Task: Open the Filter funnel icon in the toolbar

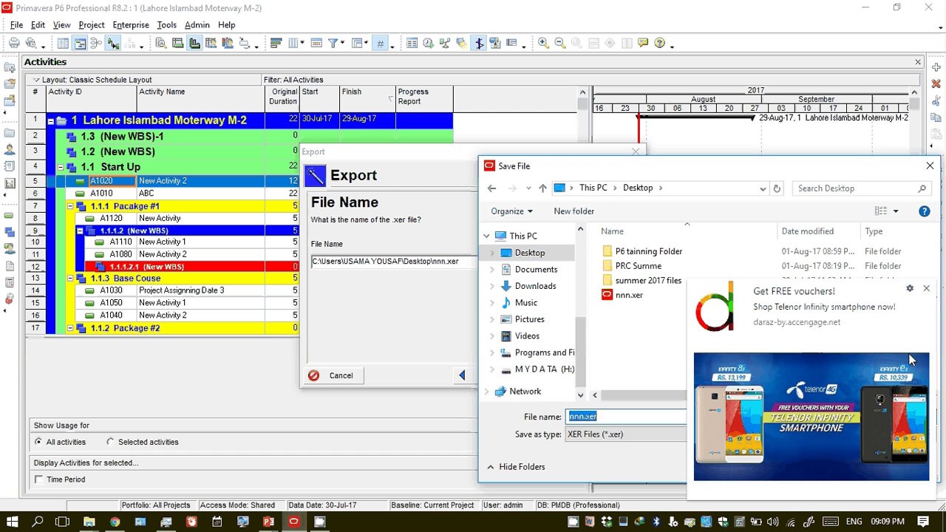Action: pyautogui.click(x=333, y=44)
